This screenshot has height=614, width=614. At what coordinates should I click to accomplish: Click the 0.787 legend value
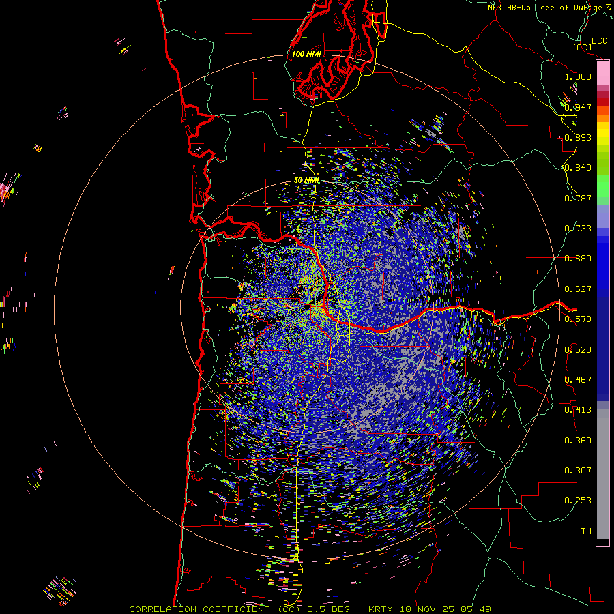pyautogui.click(x=578, y=198)
